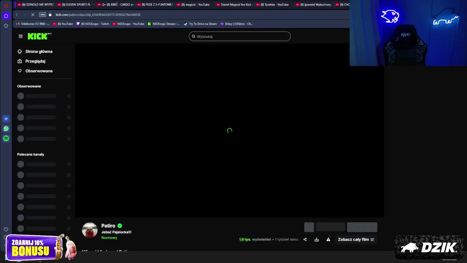Click the Rozmowy category link
This screenshot has width=467, height=263.
pos(109,238)
